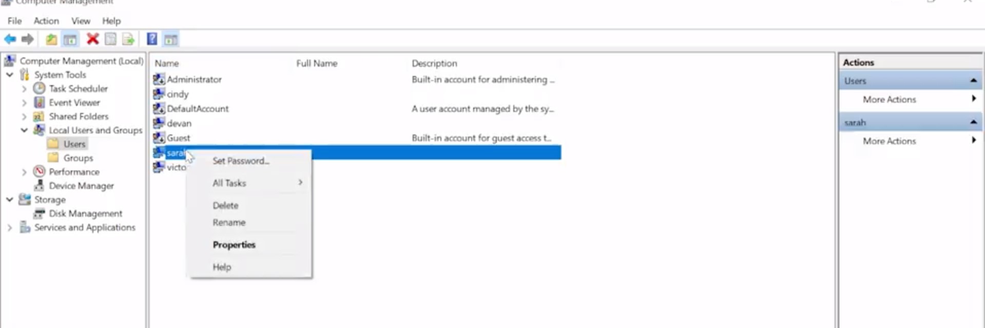Click More Actions under Users in Actions
Viewport: 985px width, 328px height.
(890, 100)
